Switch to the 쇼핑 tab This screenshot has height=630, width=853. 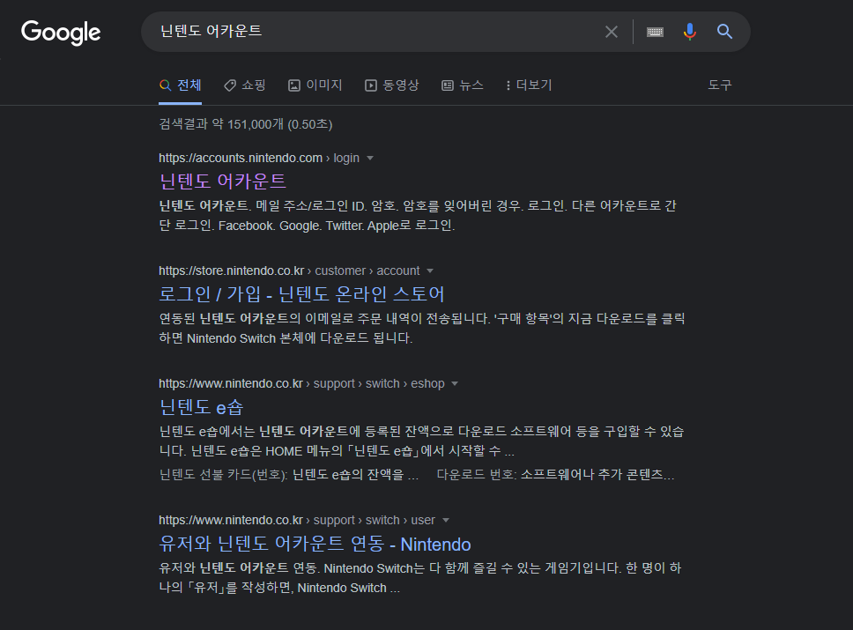(245, 85)
